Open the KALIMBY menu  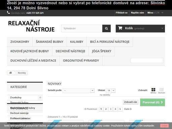[77, 42]
